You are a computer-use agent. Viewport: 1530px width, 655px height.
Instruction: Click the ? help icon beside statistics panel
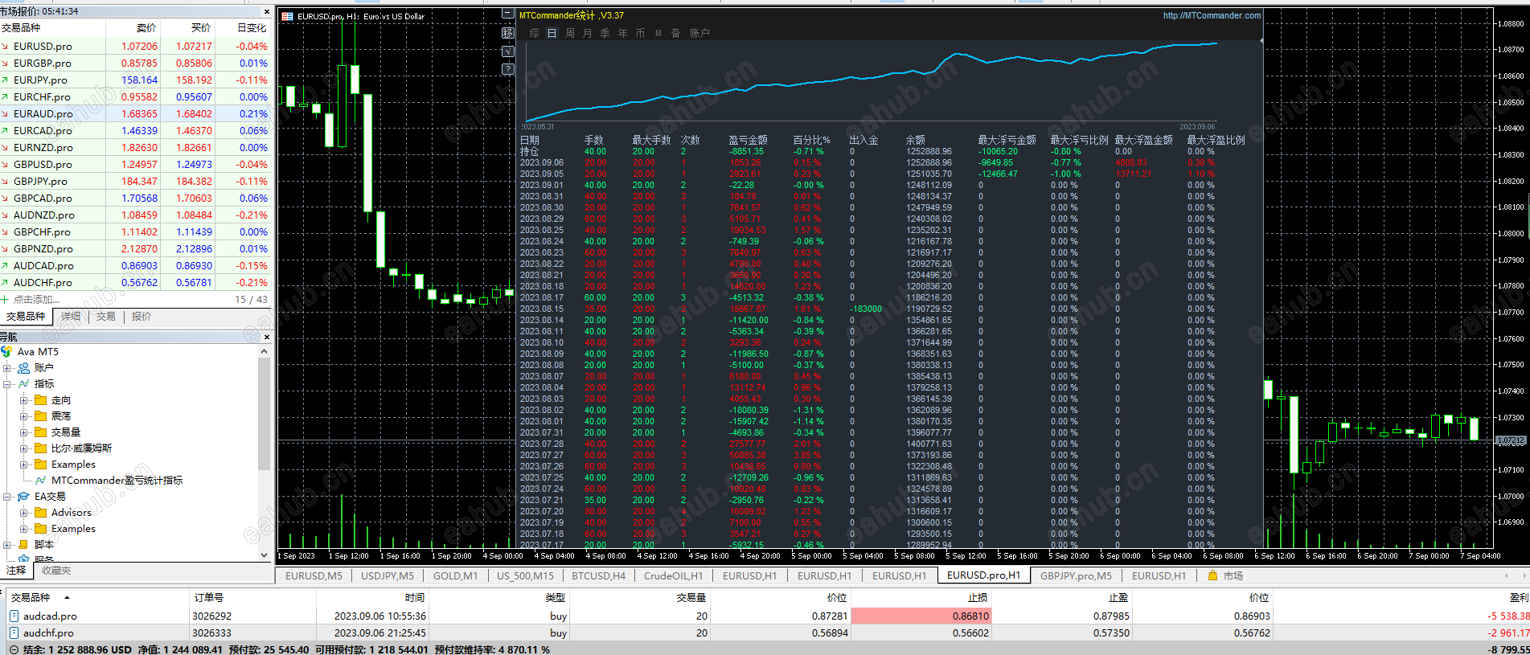507,69
